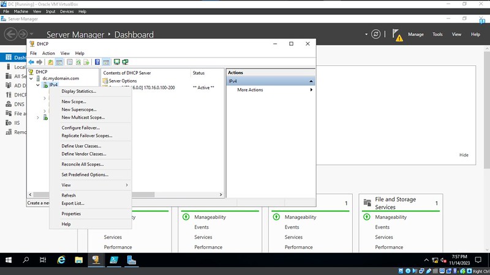Open Server Manager Help menu
Image resolution: width=490 pixels, height=275 pixels.
[475, 34]
